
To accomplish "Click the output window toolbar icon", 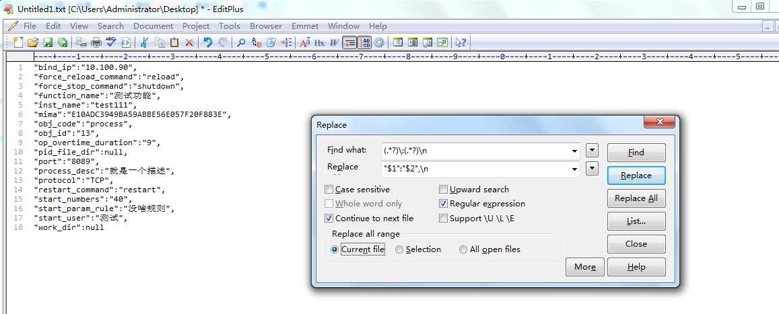I will point(428,42).
